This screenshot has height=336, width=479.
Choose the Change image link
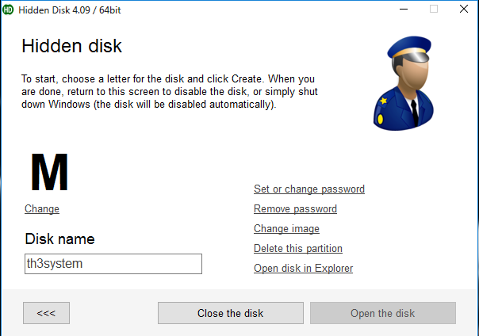click(286, 229)
